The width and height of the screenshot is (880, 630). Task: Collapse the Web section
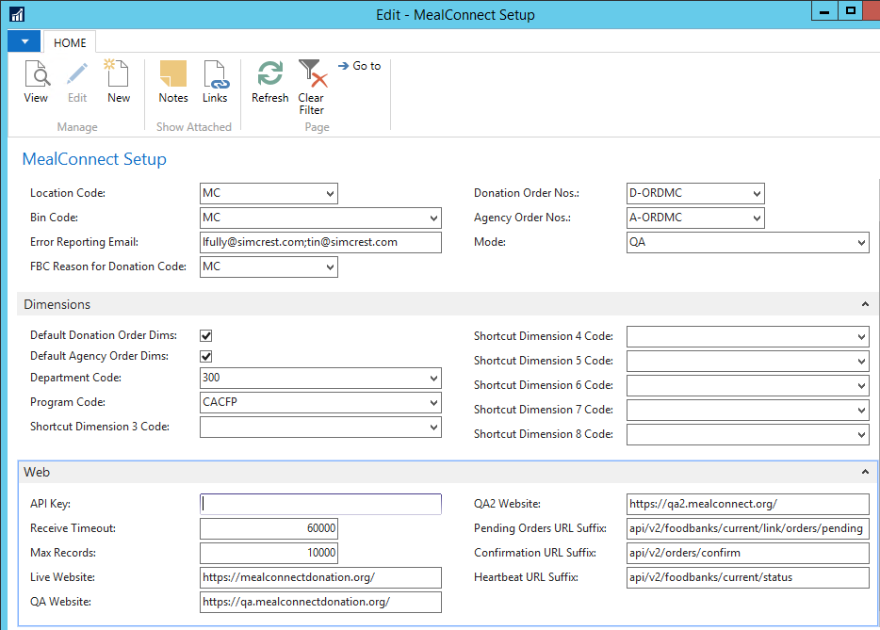click(865, 472)
